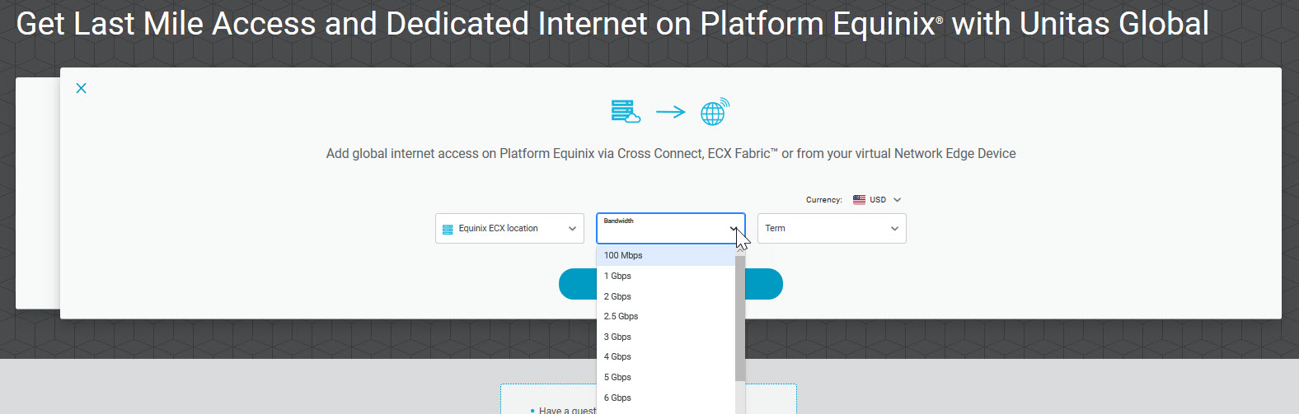Open the Equinix ECX location dropdown
This screenshot has height=414, width=1299.
click(x=509, y=229)
